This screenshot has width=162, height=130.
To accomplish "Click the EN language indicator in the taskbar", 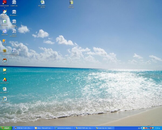I will point(139,128).
